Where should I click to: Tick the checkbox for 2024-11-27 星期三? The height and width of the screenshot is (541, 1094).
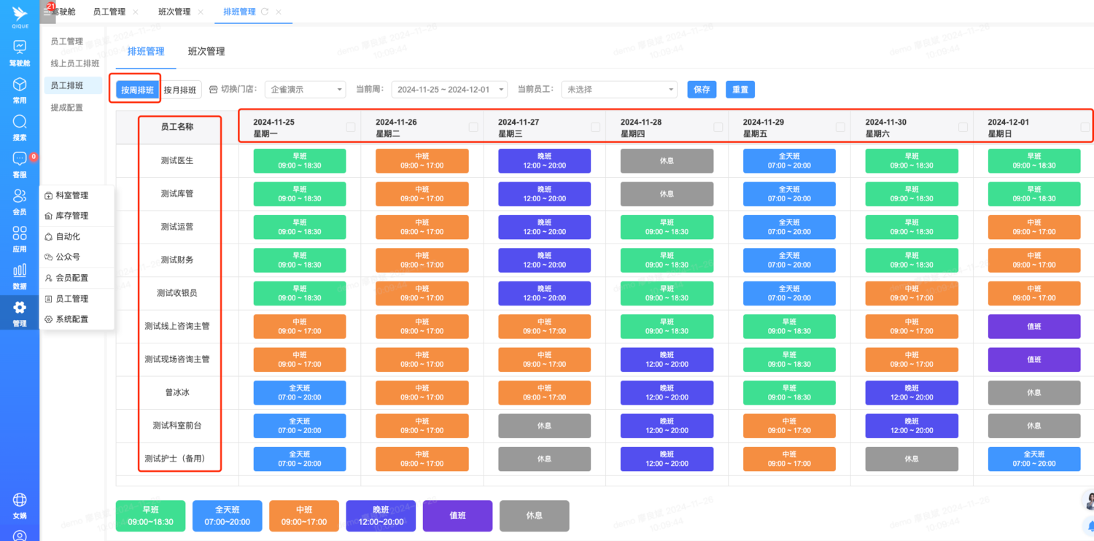point(595,128)
